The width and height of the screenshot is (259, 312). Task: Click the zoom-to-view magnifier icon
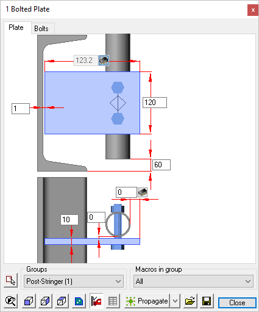10,301
